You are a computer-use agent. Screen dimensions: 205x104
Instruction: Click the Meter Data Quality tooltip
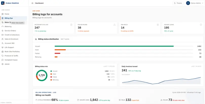[18, 23]
